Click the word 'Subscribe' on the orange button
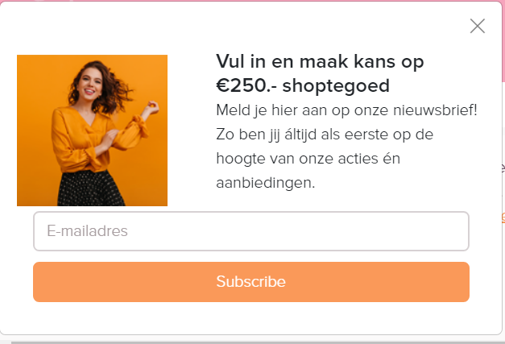 coord(251,281)
